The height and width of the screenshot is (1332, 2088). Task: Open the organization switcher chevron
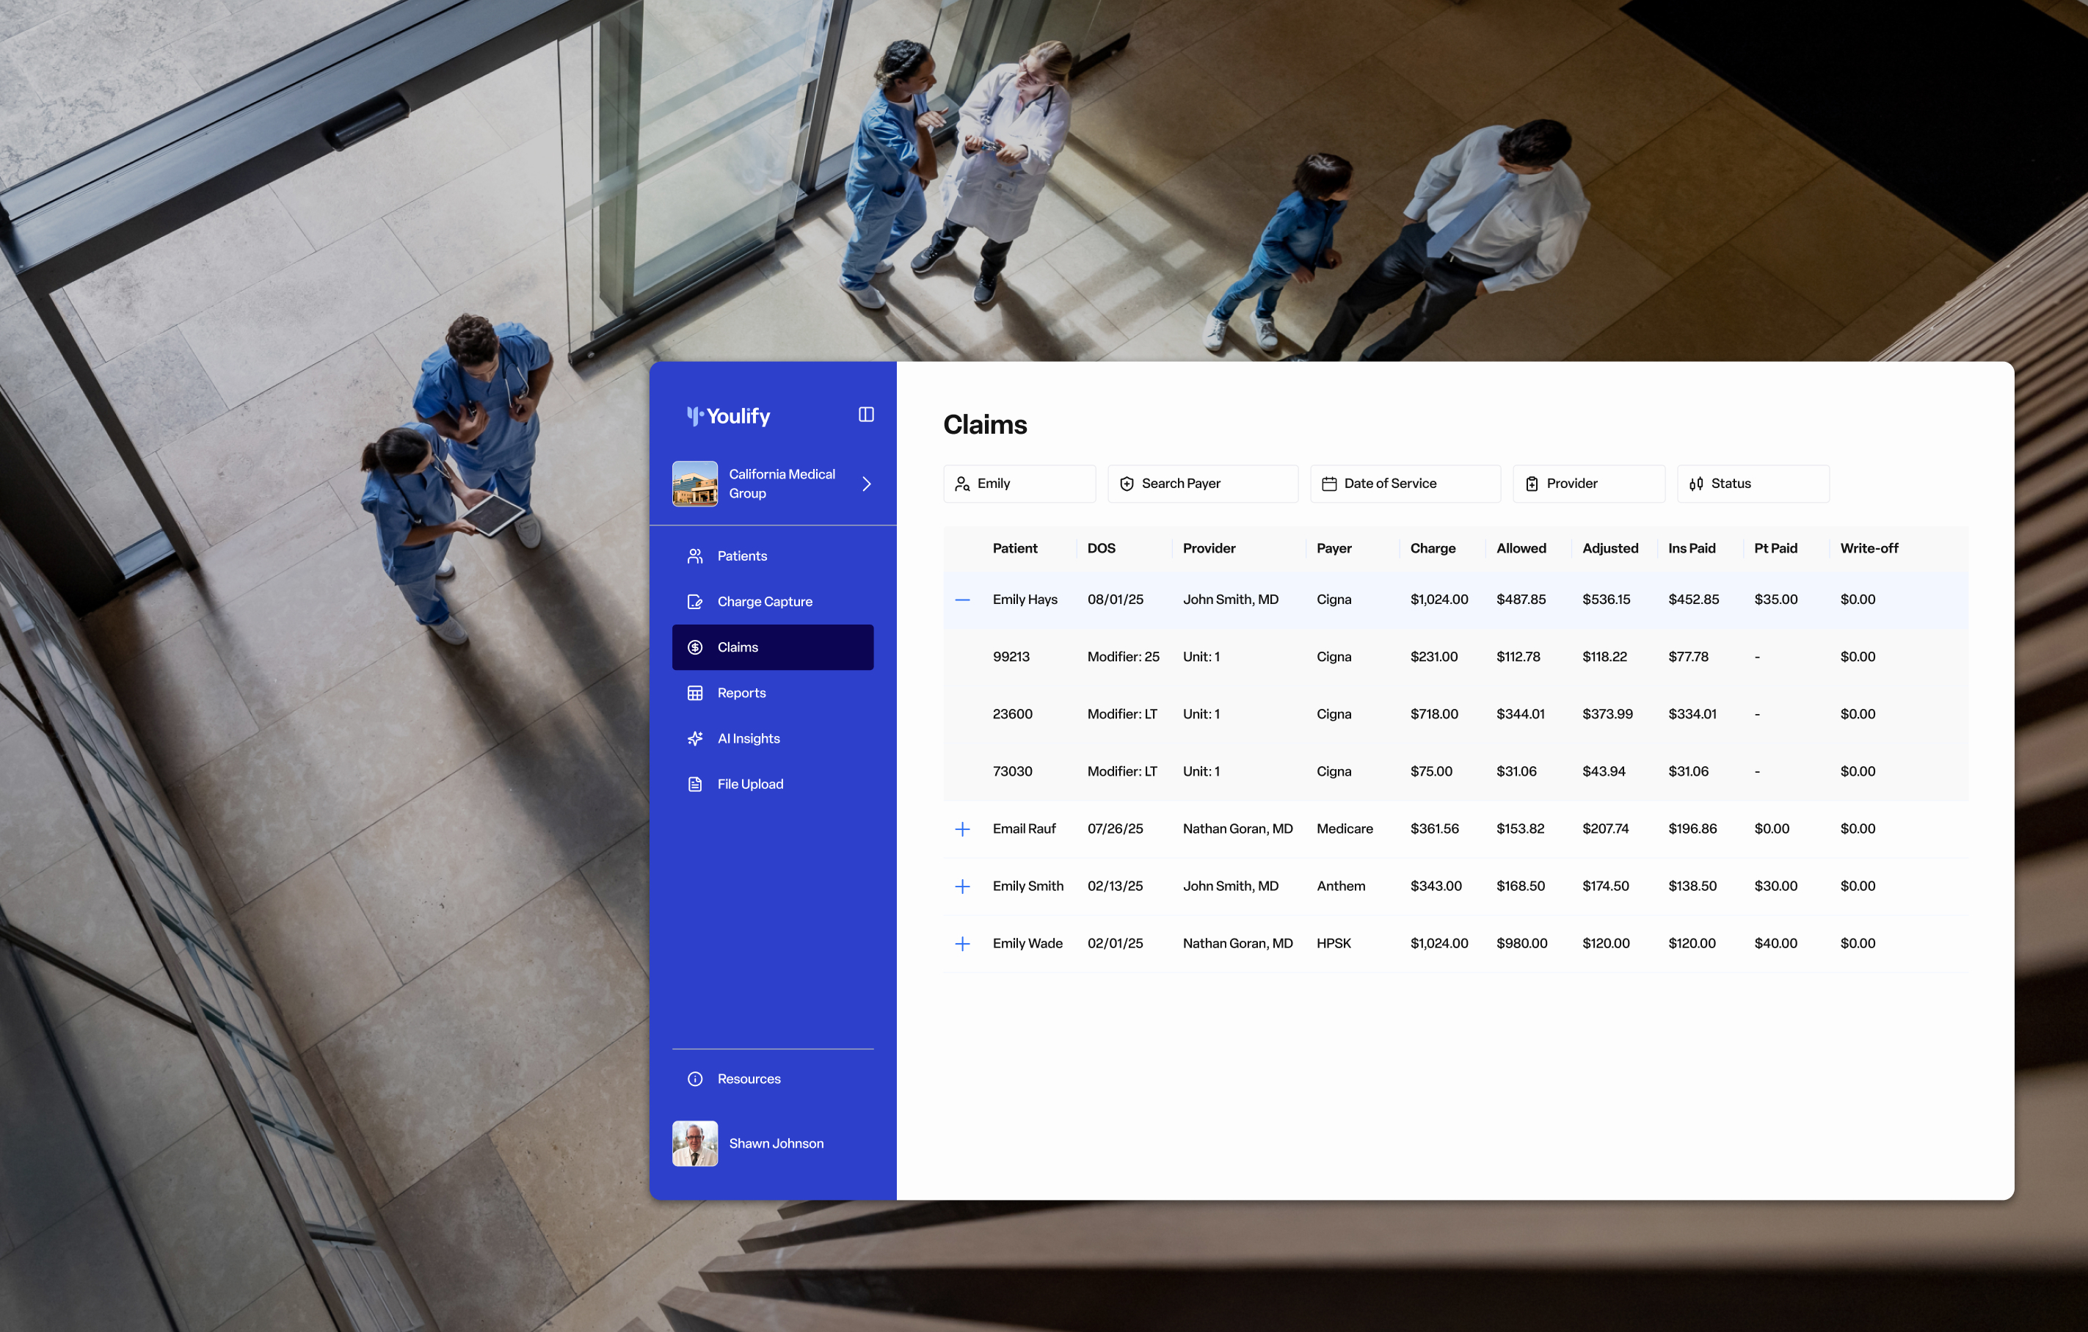(865, 484)
